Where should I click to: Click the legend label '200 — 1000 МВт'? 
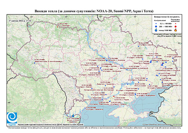coord(165,26)
